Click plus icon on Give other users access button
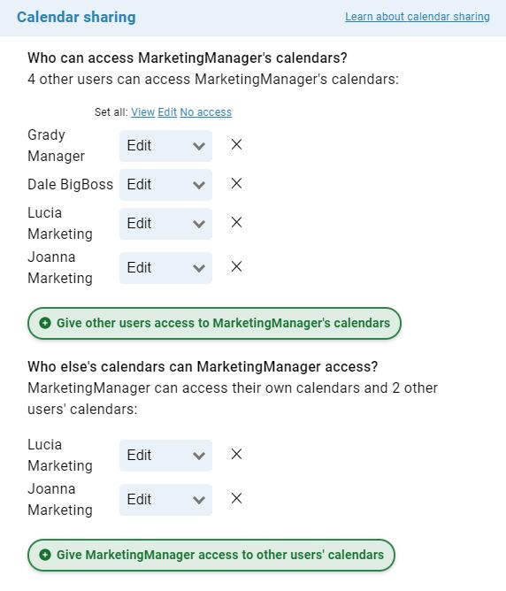The image size is (506, 591). pos(45,323)
